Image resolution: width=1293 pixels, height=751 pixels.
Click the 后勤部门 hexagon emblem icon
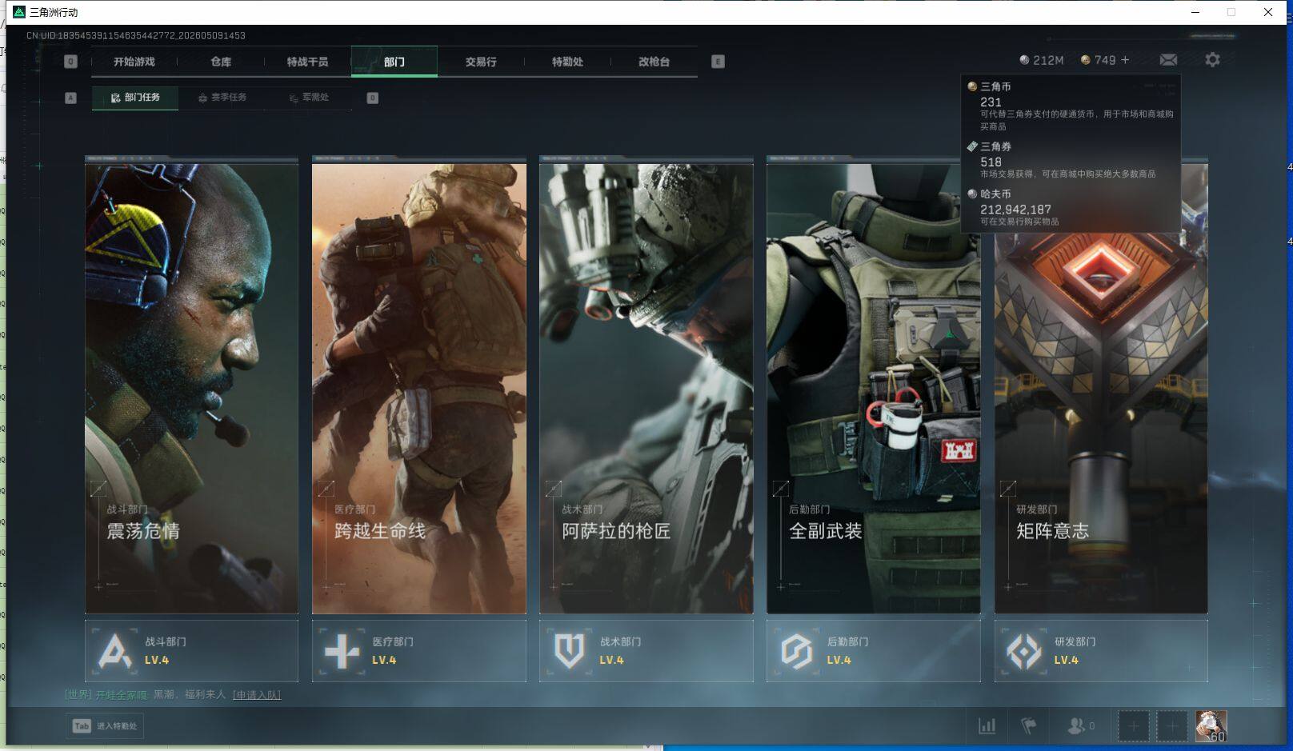click(796, 651)
